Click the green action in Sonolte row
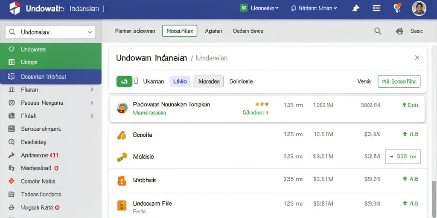This screenshot has height=218, width=437. tap(411, 134)
